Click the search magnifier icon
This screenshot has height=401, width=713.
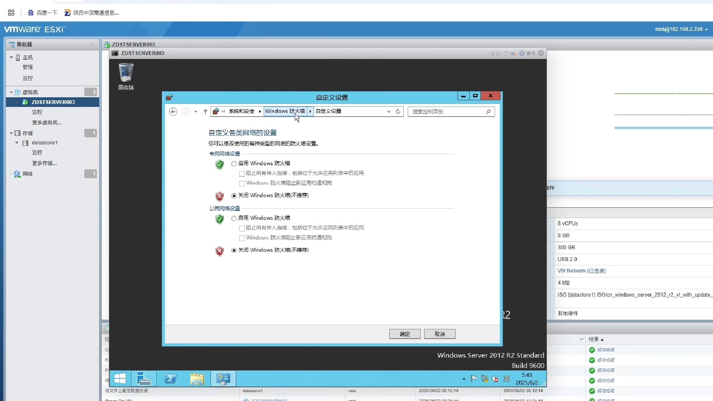488,111
